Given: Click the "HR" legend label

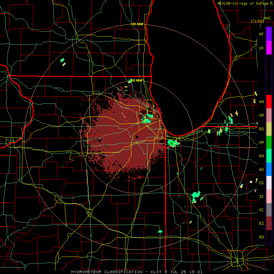Looking at the screenshot, I should [x=262, y=142].
